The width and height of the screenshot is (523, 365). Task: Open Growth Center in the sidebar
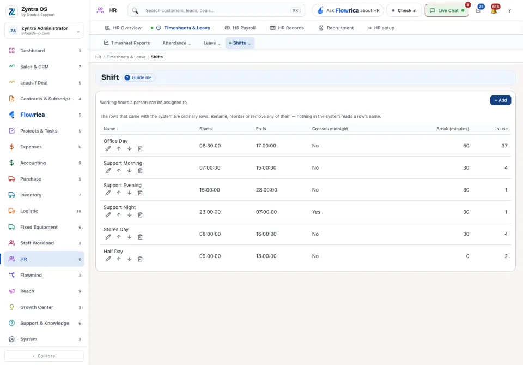click(x=44, y=307)
